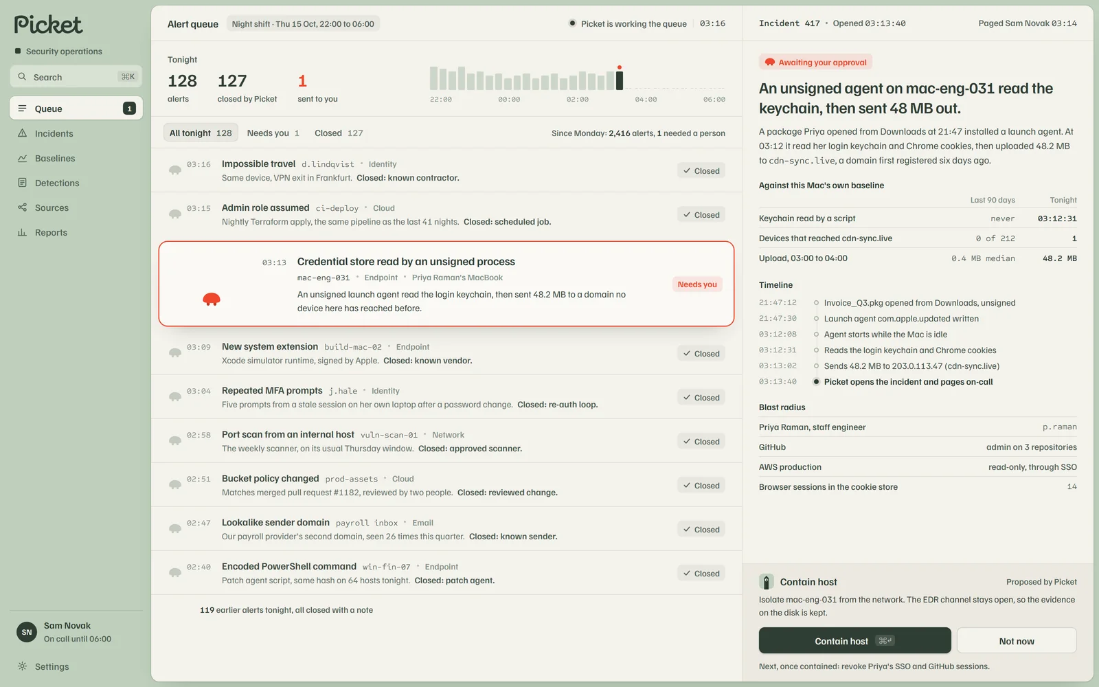Open the New system extension alert
The height and width of the screenshot is (687, 1099).
point(446,353)
